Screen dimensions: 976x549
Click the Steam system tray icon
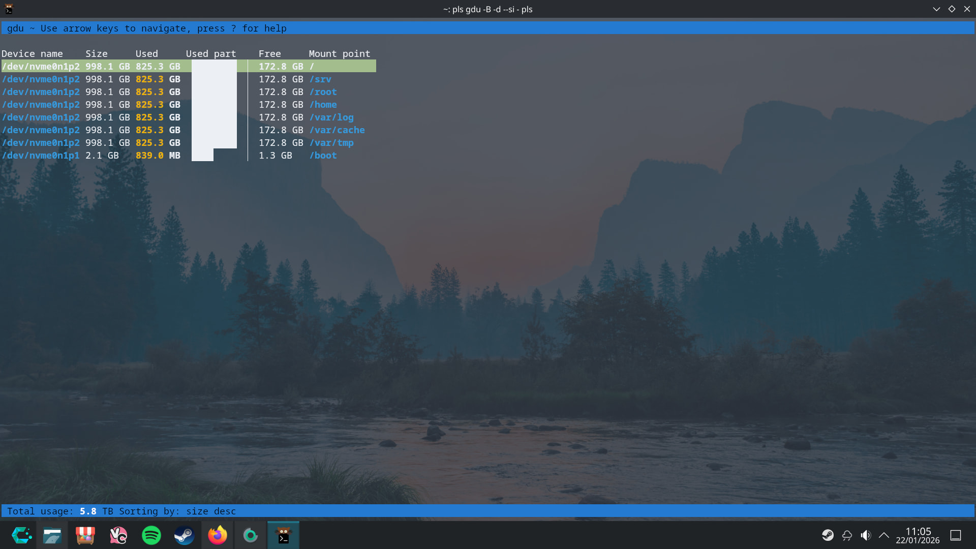click(x=828, y=535)
